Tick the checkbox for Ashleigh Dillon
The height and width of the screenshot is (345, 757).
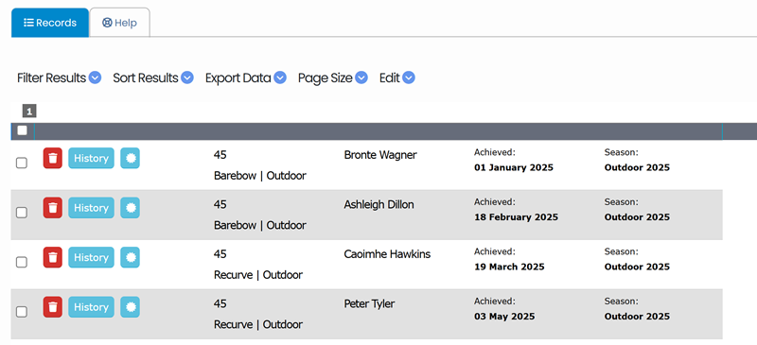[22, 213]
